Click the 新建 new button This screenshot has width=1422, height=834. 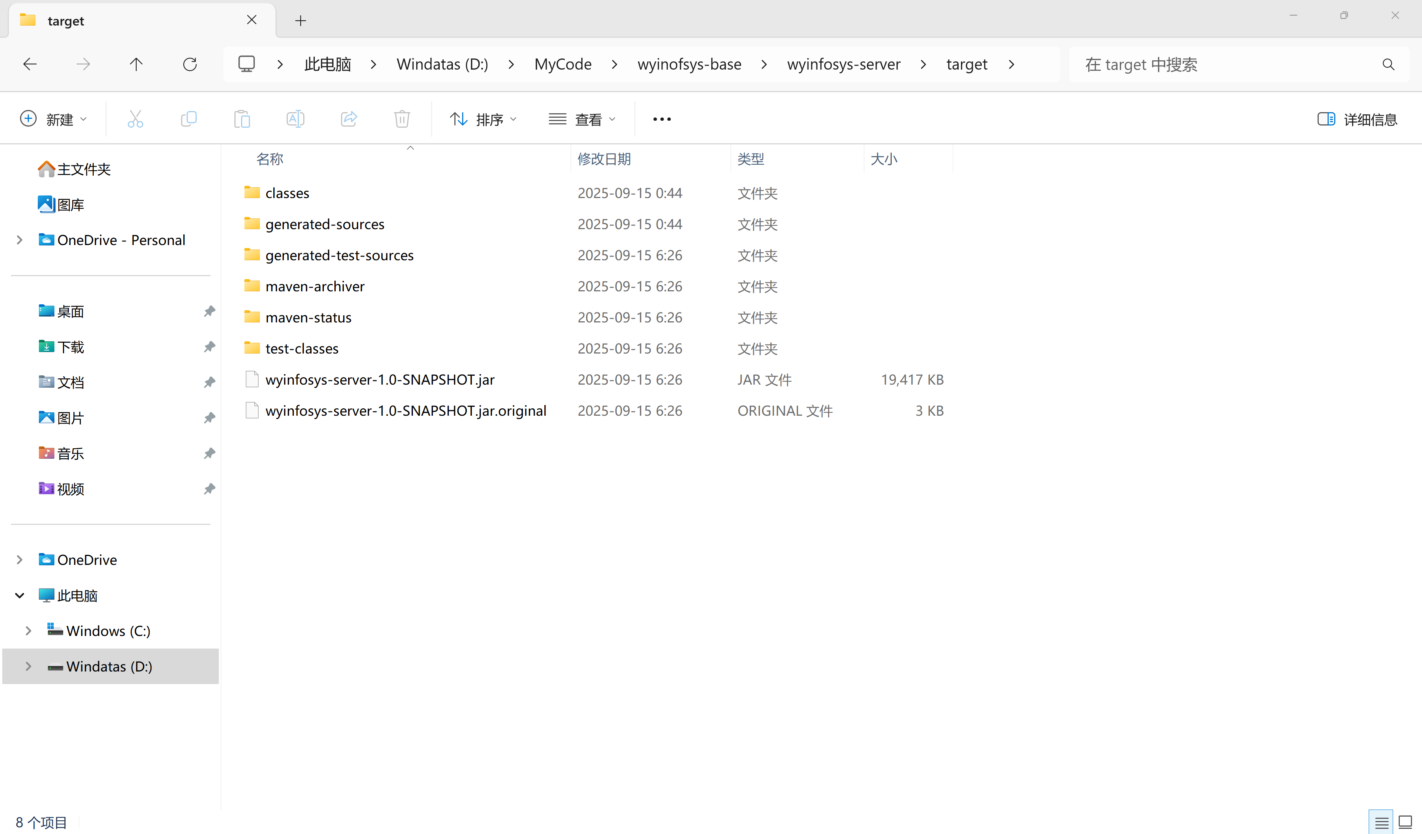tap(54, 119)
